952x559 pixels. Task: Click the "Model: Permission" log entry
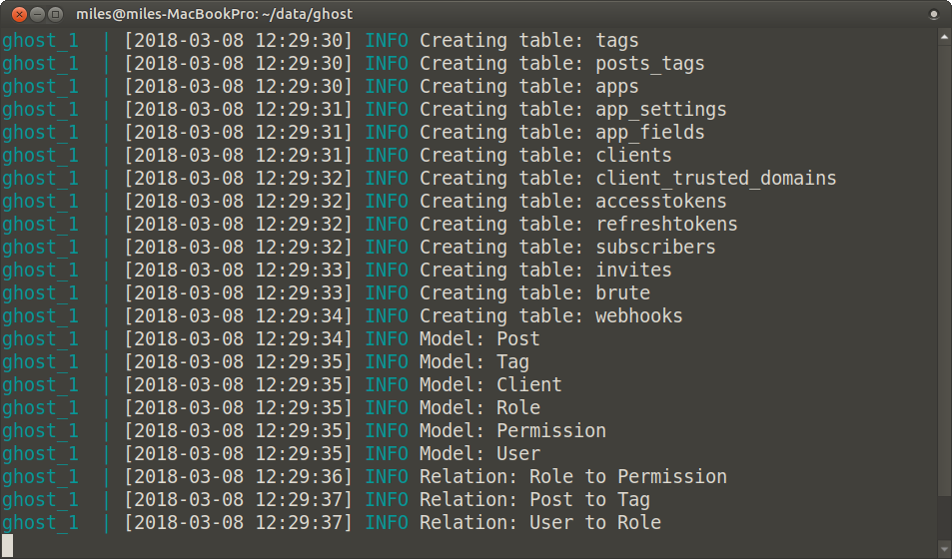[x=512, y=431]
